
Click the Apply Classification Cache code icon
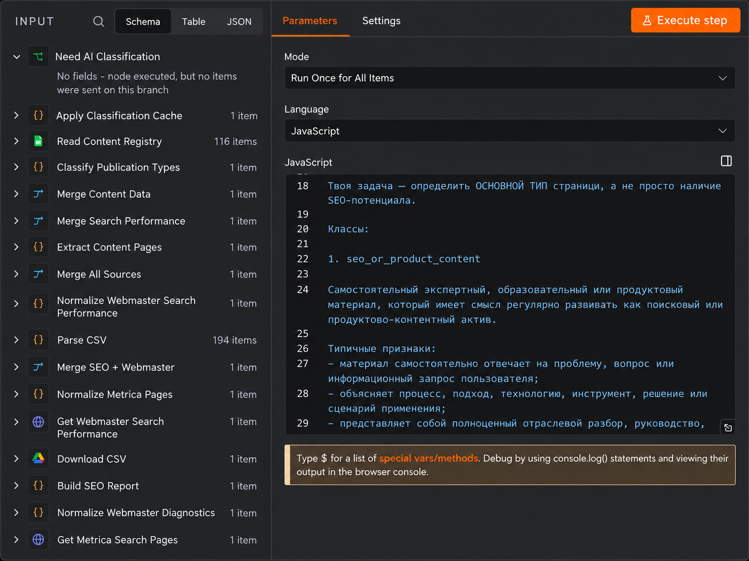coord(38,115)
